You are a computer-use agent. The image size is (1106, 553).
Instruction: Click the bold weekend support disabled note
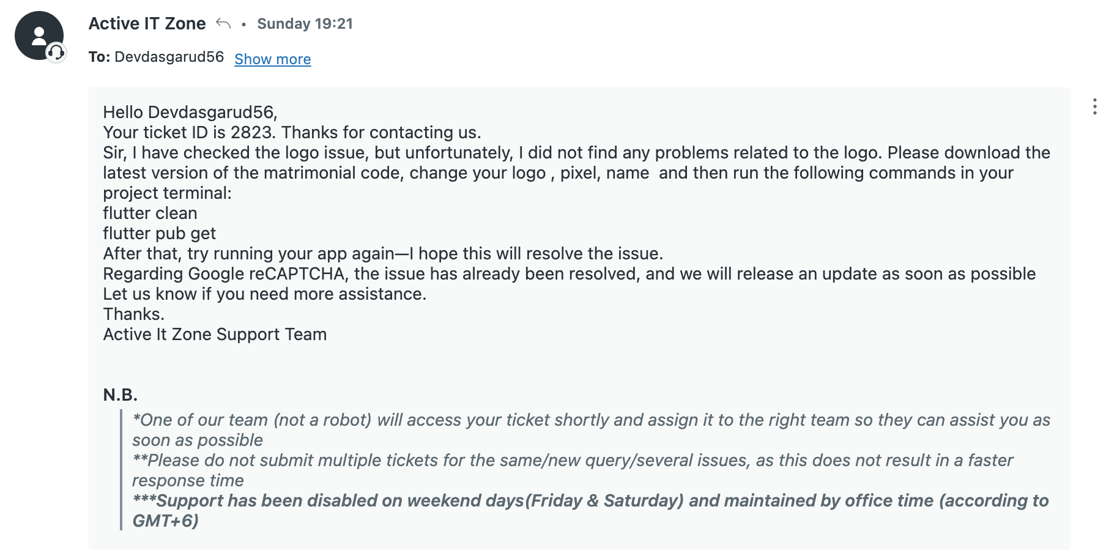(590, 510)
